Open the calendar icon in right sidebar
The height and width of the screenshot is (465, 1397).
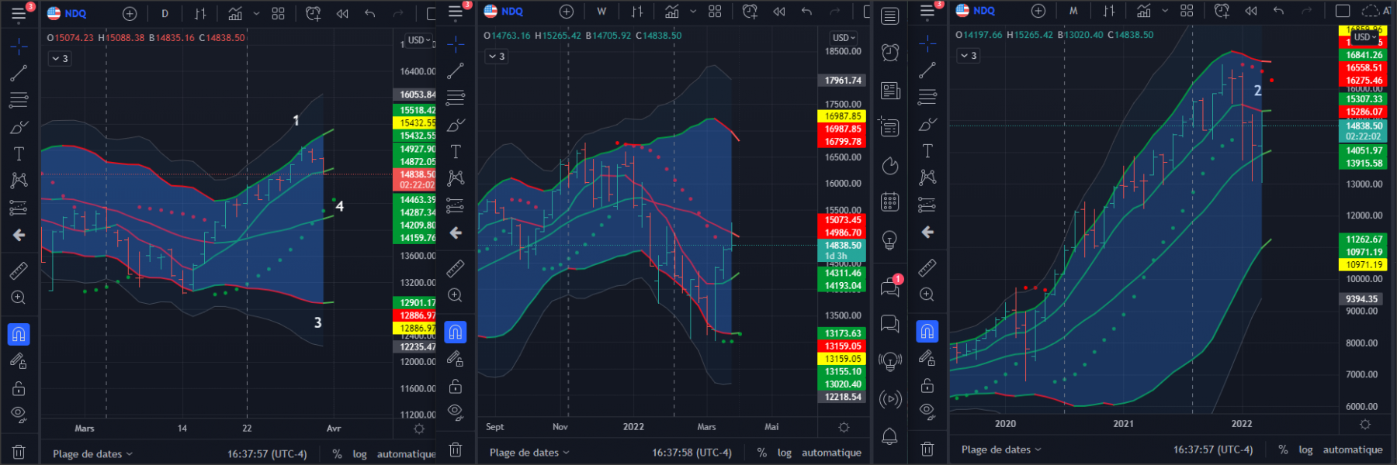[890, 202]
